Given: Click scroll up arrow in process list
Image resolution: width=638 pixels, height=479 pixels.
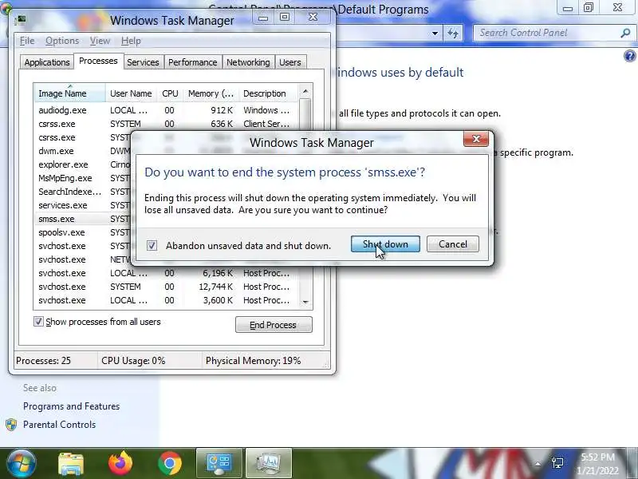Looking at the screenshot, I should 305,91.
